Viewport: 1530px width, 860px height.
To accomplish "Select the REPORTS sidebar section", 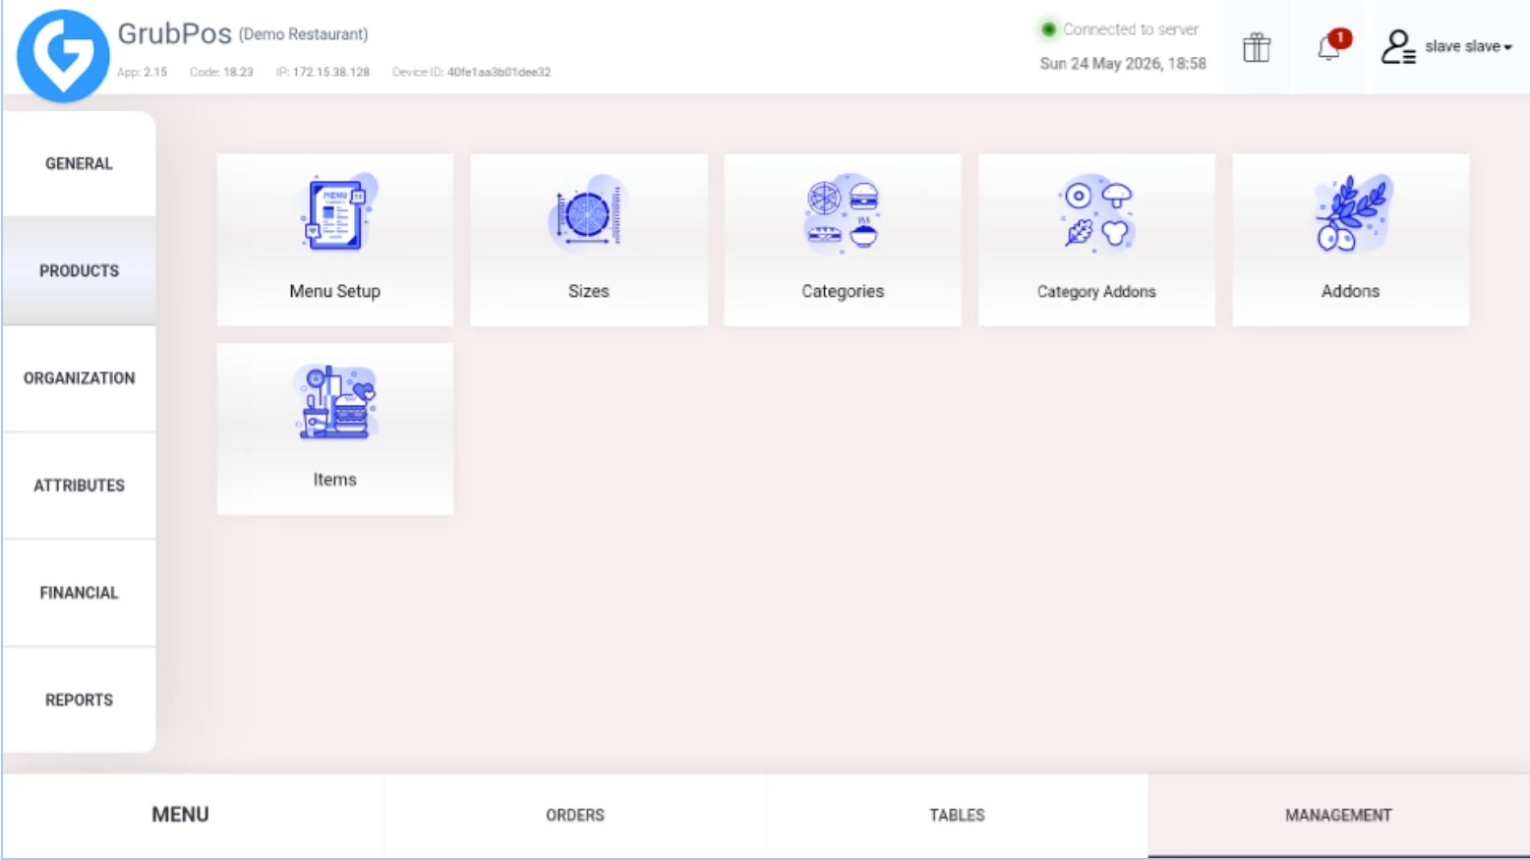I will click(x=79, y=700).
